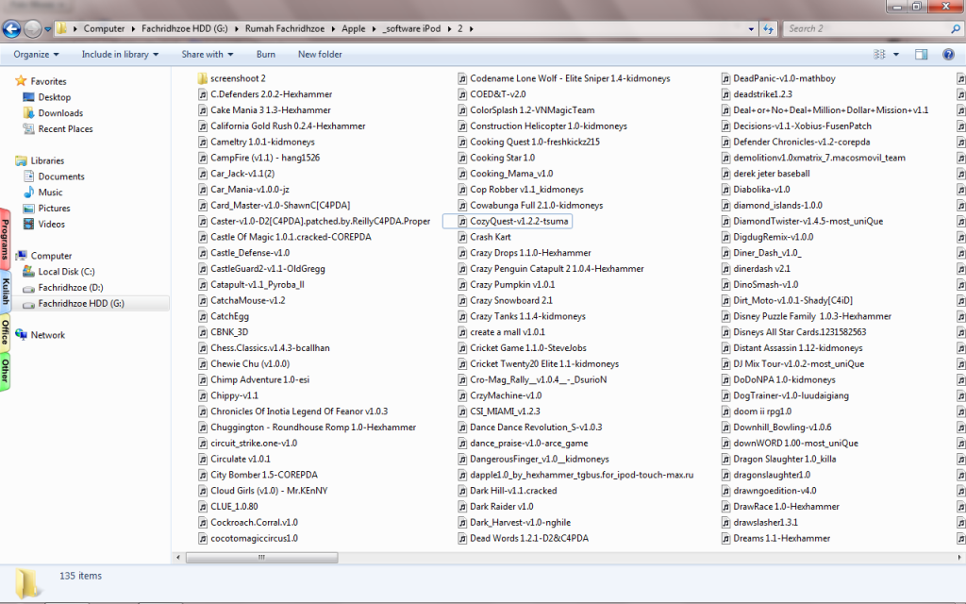Open Help with the question mark icon
This screenshot has height=604, width=966.
949,54
